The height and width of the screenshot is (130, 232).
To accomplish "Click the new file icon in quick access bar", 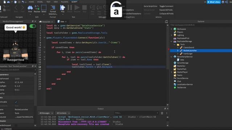I will tap(5, 2).
